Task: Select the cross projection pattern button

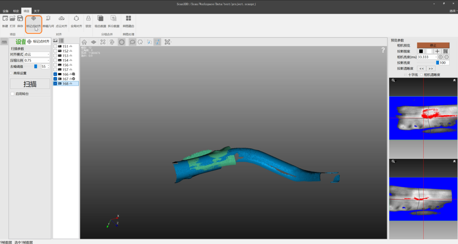Action: click(x=437, y=51)
